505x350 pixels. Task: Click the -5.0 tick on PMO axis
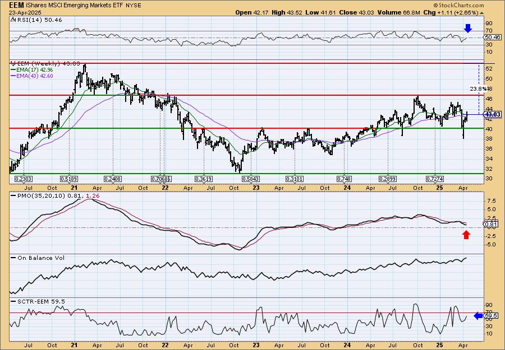point(490,245)
